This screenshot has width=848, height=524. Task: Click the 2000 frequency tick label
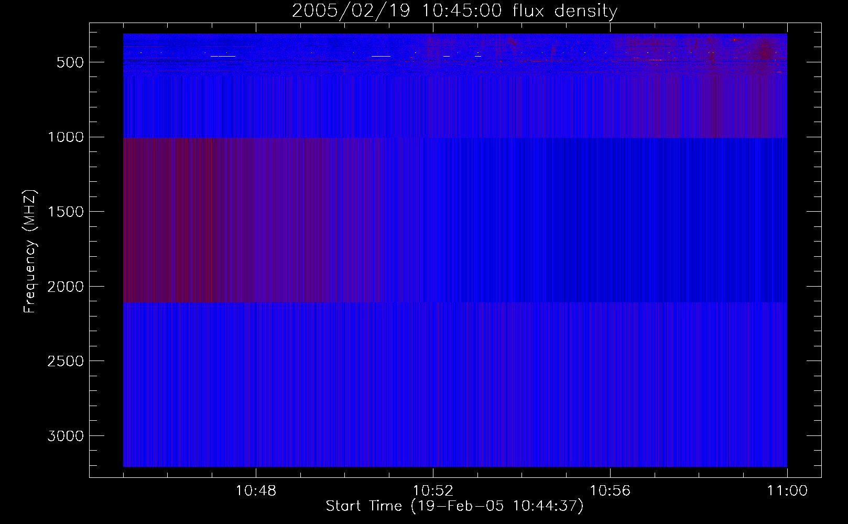click(66, 287)
